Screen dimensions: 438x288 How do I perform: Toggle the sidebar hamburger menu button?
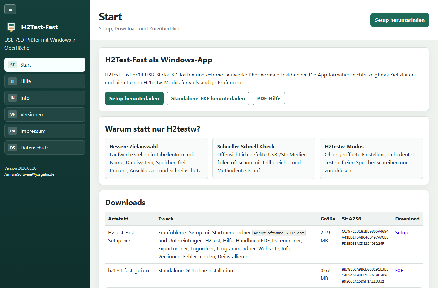click(x=10, y=9)
